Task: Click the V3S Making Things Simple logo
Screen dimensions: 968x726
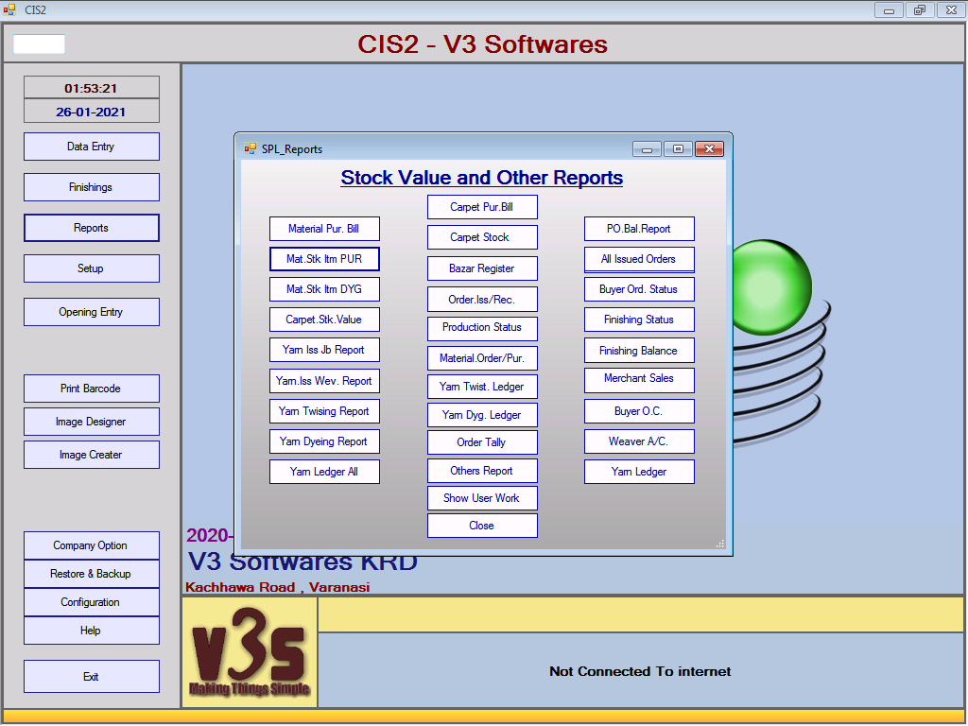Action: tap(250, 652)
